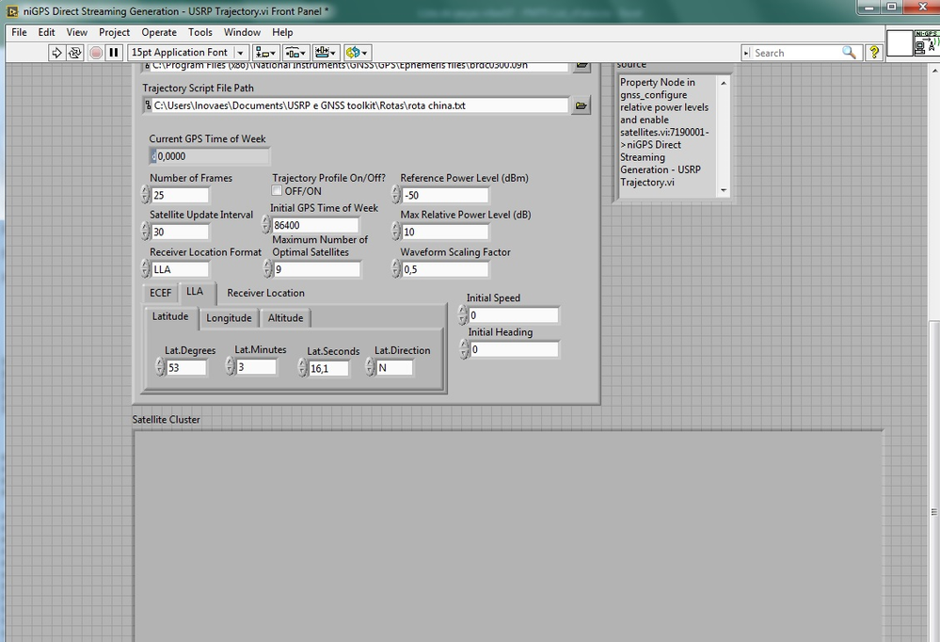Open the Receiver Location Format LLA selector

tap(181, 269)
